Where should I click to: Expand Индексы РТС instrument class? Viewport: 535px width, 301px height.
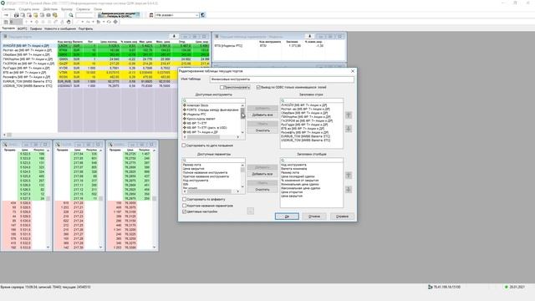tap(185, 115)
